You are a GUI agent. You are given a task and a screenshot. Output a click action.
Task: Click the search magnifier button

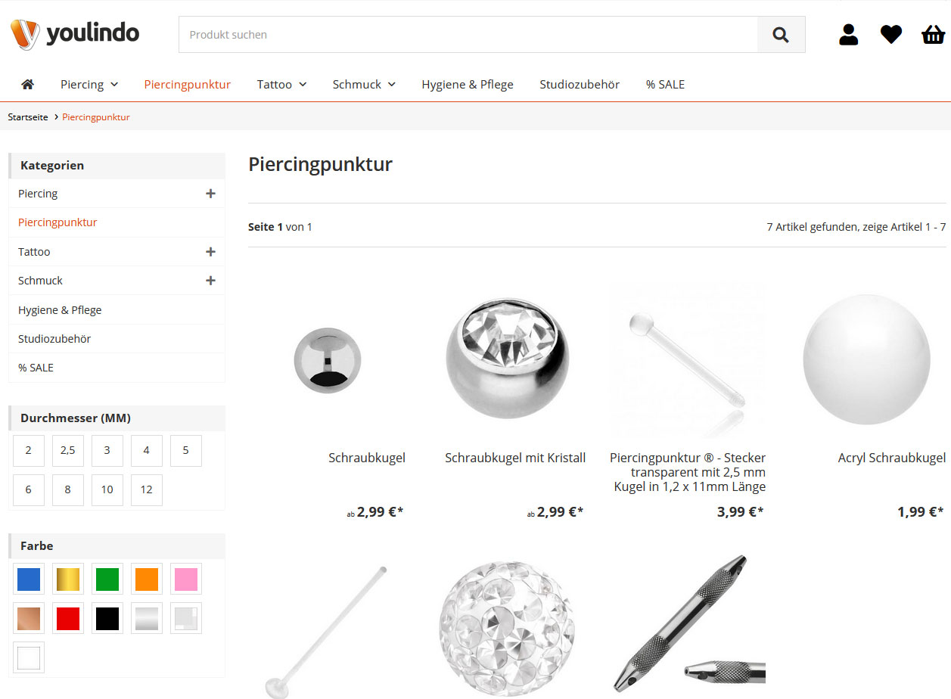781,35
